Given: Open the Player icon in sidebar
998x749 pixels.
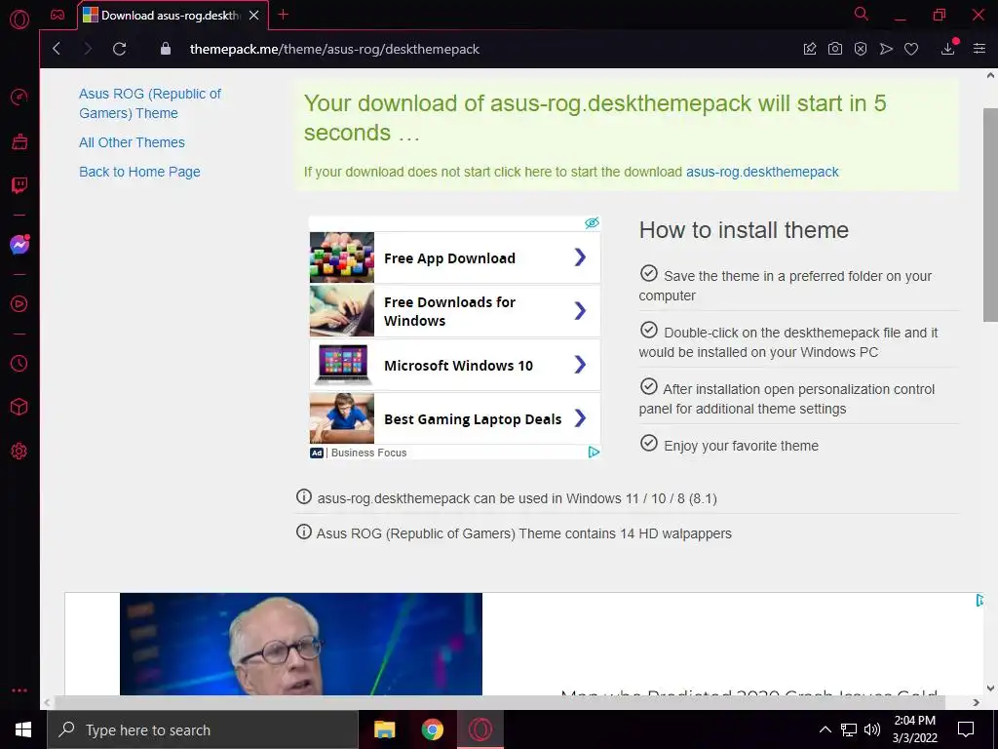Looking at the screenshot, I should tap(19, 304).
